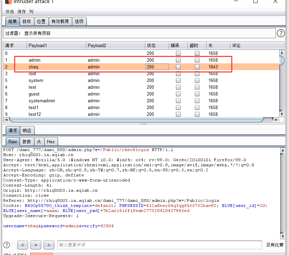
Task: Switch to the 选项 tab
Action: coord(79,21)
